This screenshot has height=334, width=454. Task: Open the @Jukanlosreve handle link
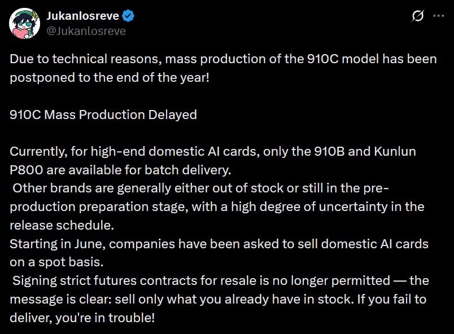coord(86,31)
